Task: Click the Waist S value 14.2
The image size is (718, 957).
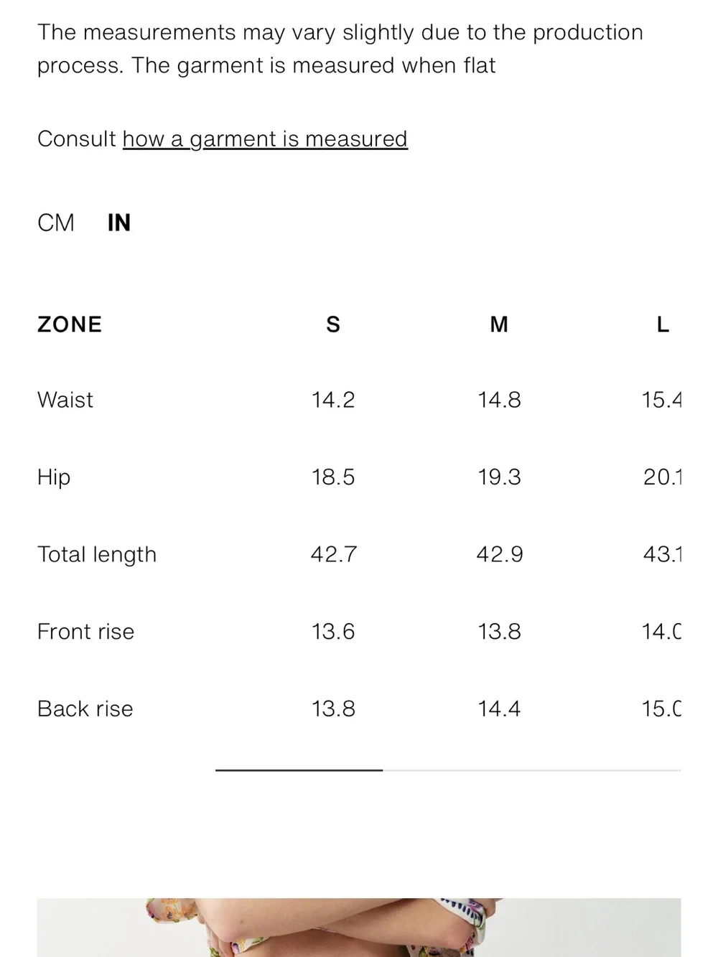Action: 333,400
